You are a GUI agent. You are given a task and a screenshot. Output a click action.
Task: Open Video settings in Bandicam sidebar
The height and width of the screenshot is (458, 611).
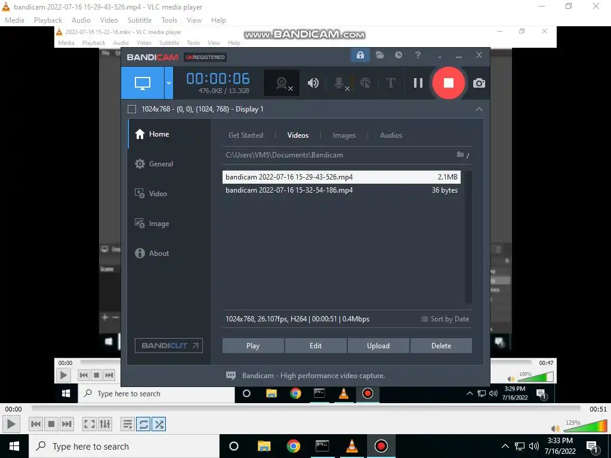tap(169, 194)
